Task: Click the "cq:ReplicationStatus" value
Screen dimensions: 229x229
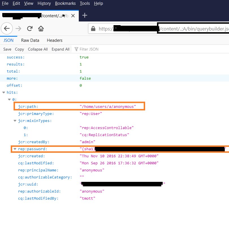Action: (104, 135)
